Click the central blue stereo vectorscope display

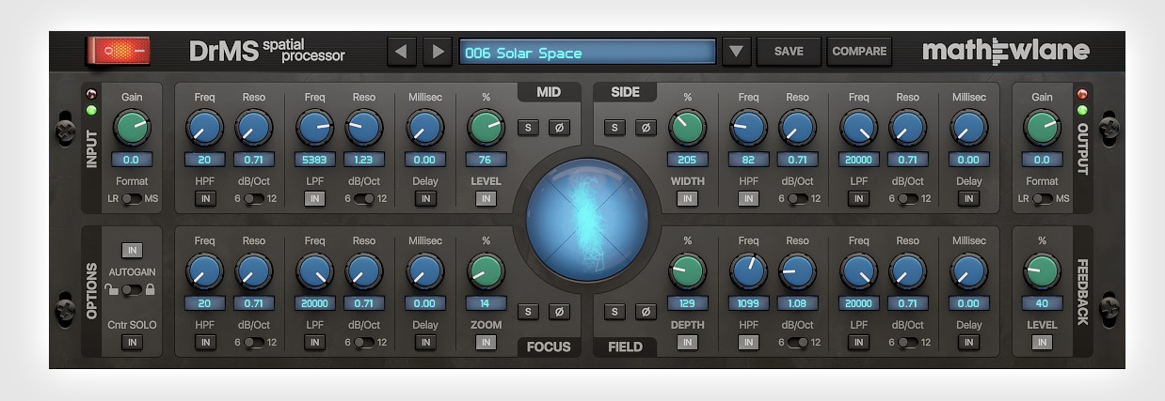pos(586,220)
